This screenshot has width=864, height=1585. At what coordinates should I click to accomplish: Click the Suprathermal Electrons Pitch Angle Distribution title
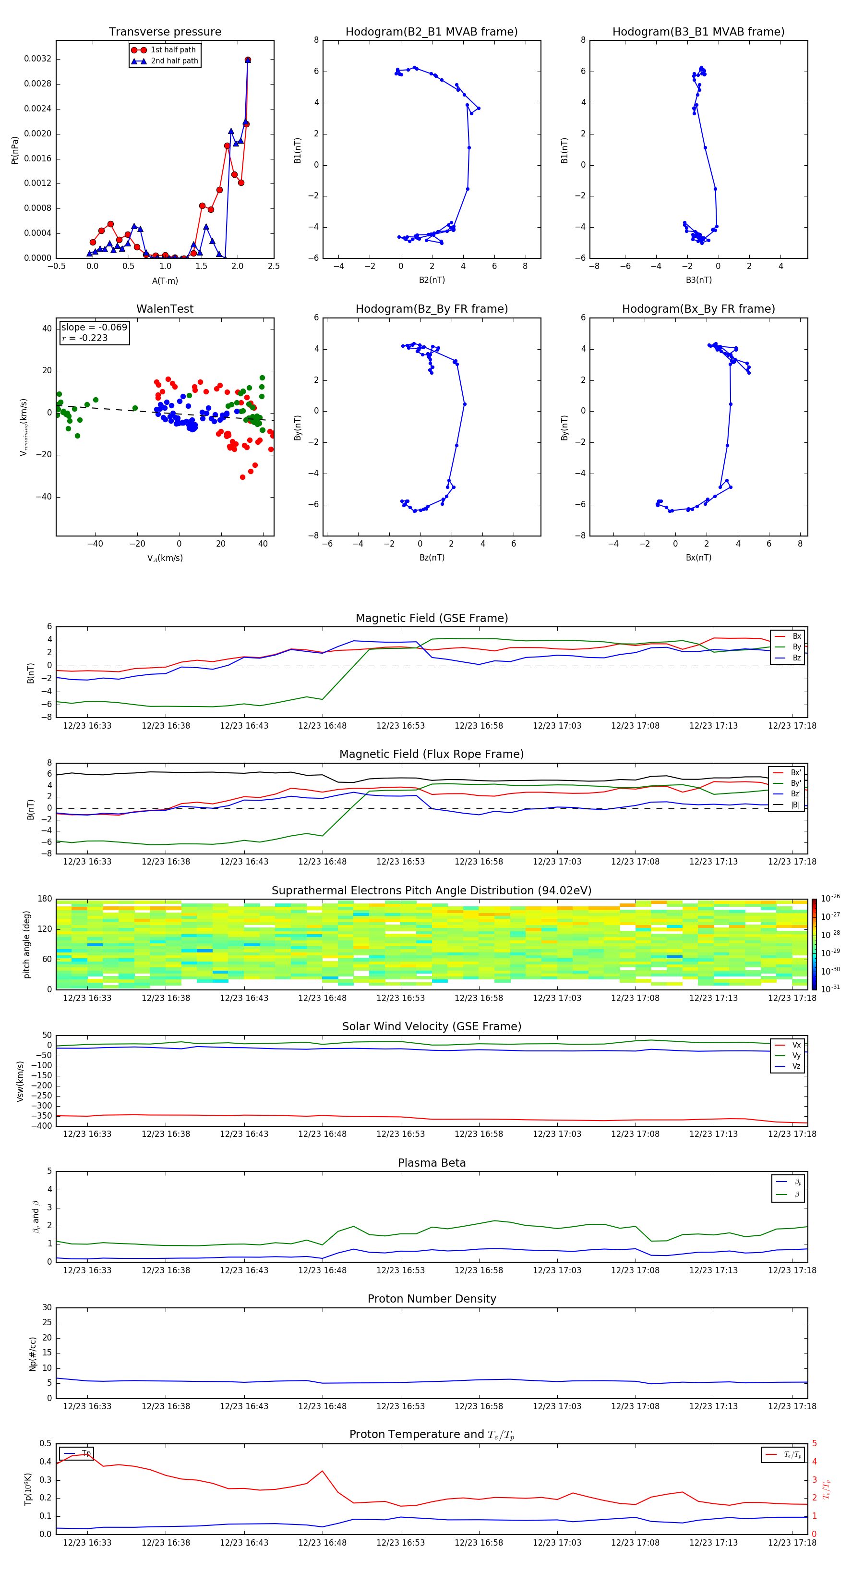coord(432,891)
